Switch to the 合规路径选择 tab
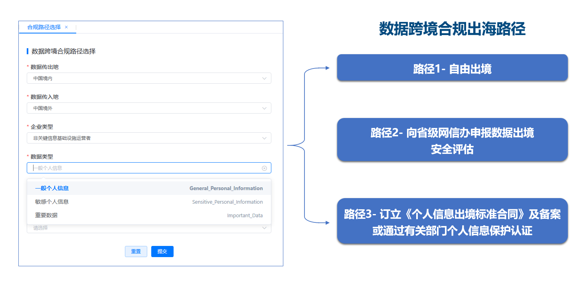Screen dimensions: 587x285 point(44,27)
